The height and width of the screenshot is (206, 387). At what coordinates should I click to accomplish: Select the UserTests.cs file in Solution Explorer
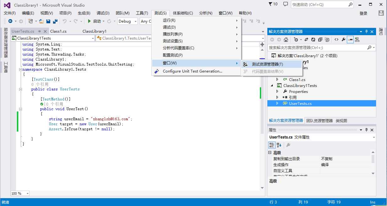300,103
